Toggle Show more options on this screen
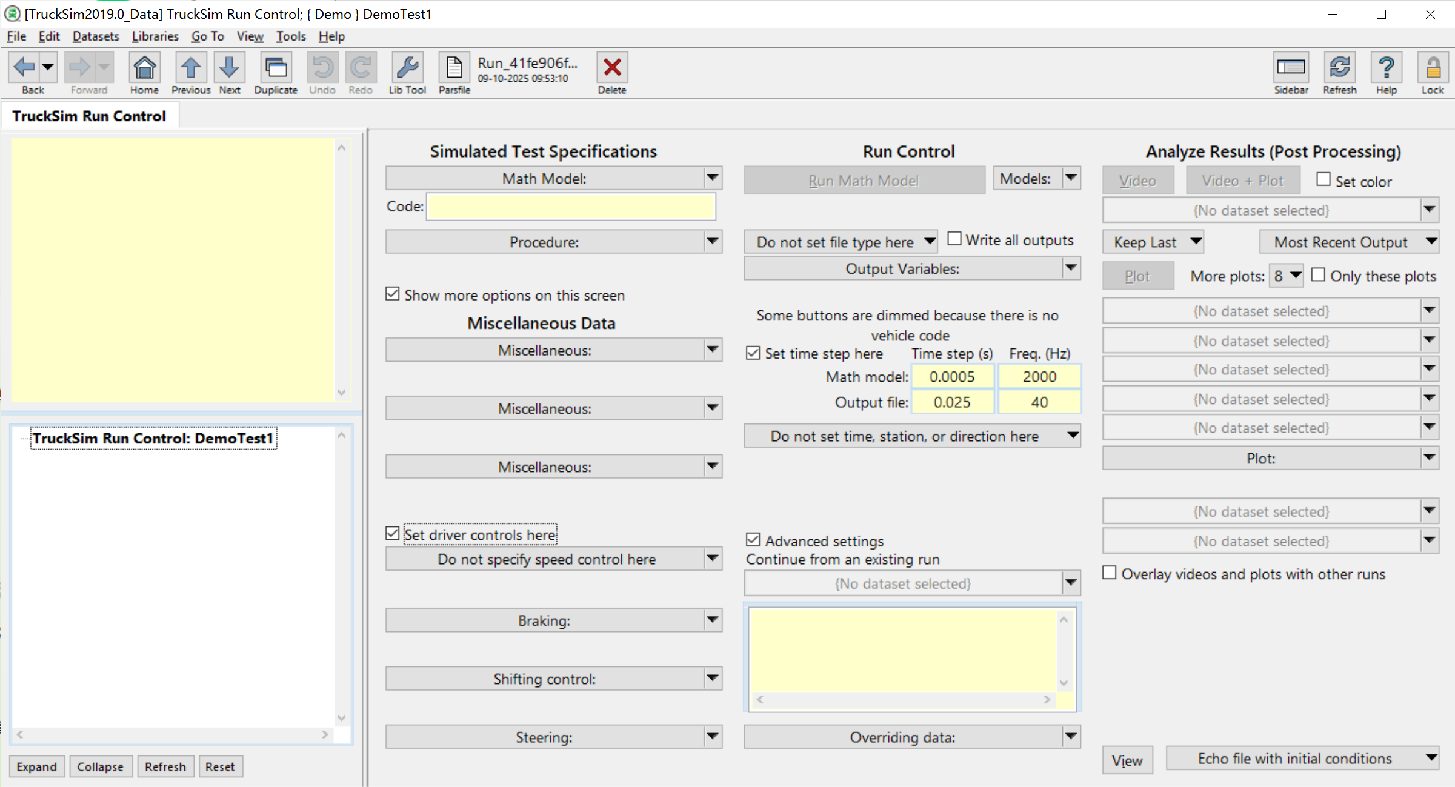 [393, 294]
